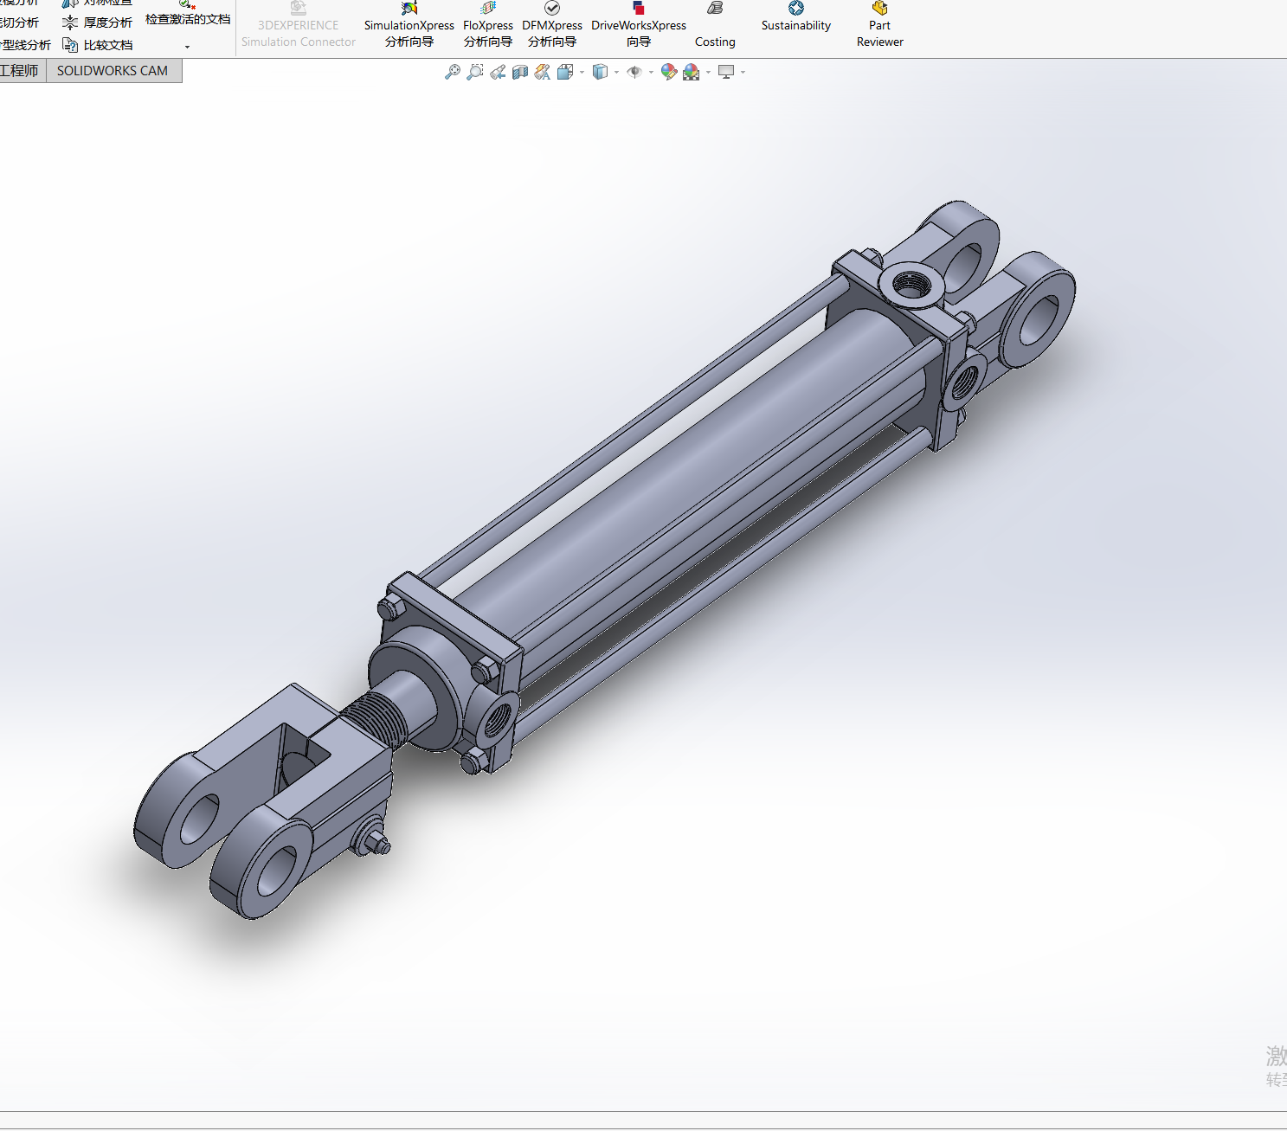This screenshot has height=1131, width=1287.
Task: Expand the View Orientation dropdown arrow
Action: pyautogui.click(x=582, y=73)
